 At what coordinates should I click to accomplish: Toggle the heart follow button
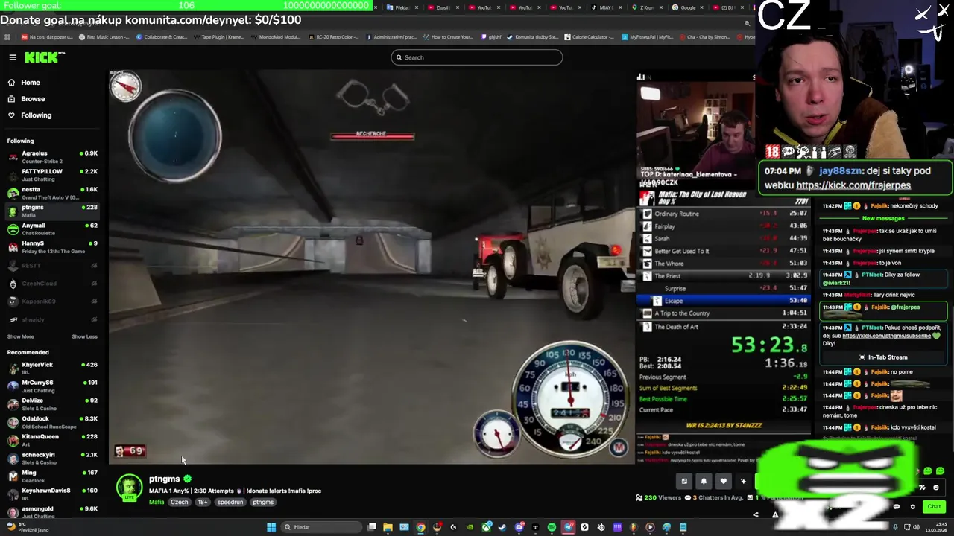(723, 481)
